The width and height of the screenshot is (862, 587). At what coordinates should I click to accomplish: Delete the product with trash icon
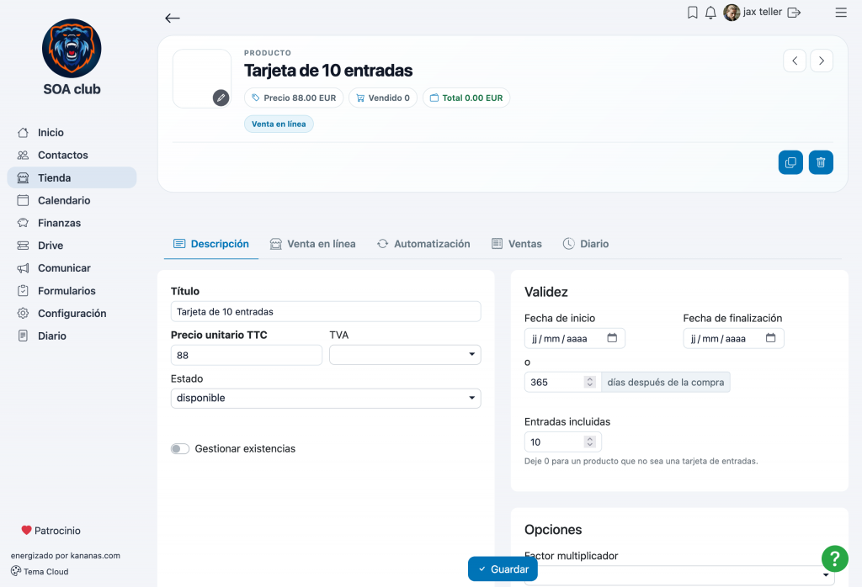821,162
